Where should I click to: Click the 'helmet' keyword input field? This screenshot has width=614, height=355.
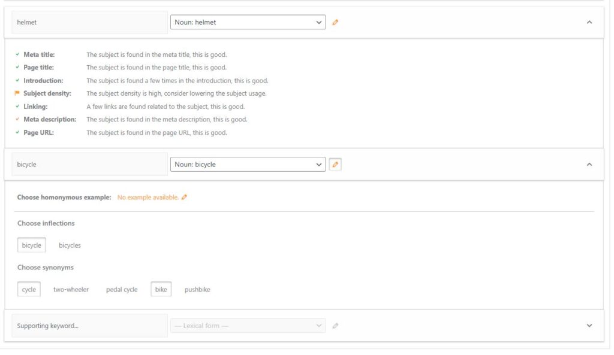[x=90, y=22]
